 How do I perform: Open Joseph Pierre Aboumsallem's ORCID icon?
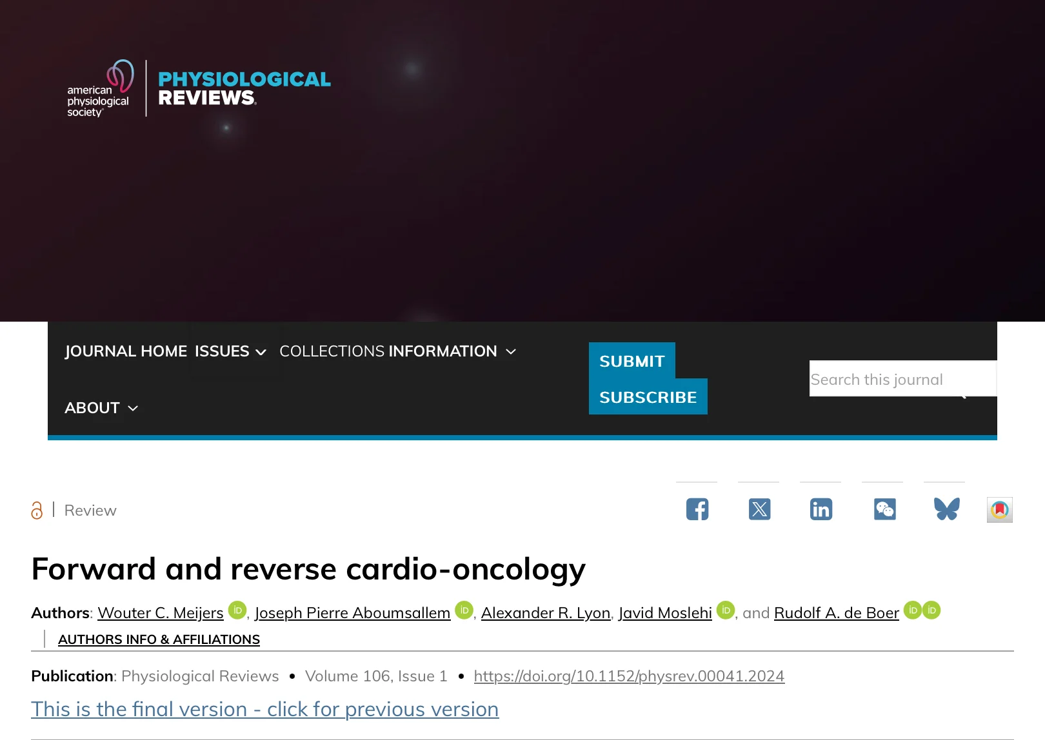click(x=463, y=610)
